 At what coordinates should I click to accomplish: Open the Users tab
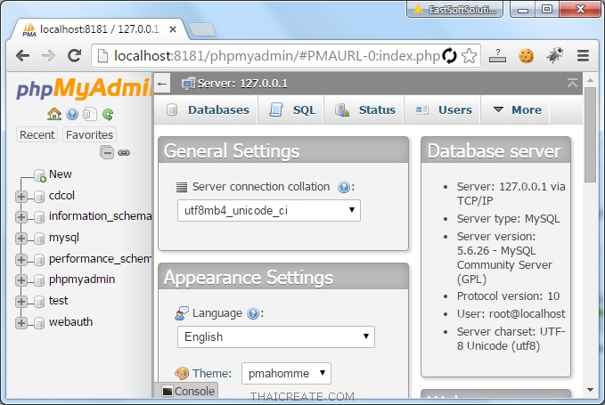[x=443, y=110]
